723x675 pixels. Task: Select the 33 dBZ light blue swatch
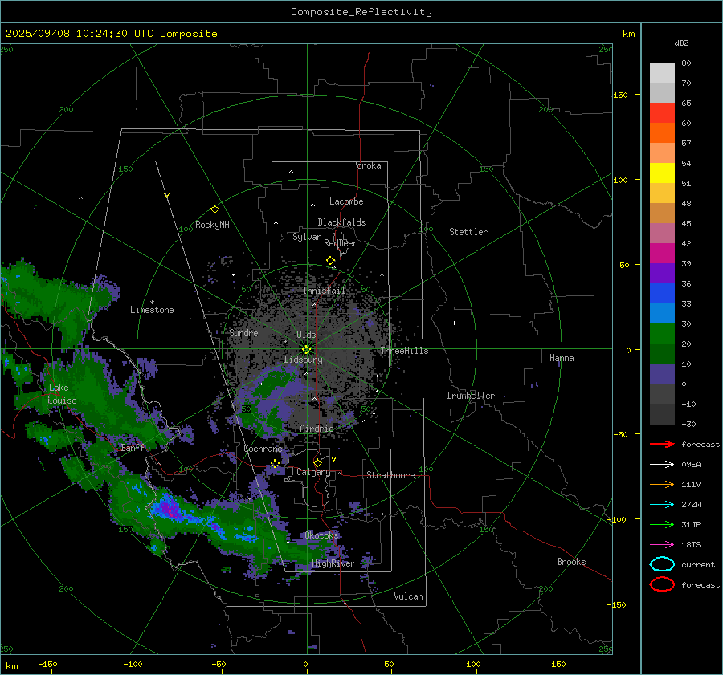[x=662, y=313]
